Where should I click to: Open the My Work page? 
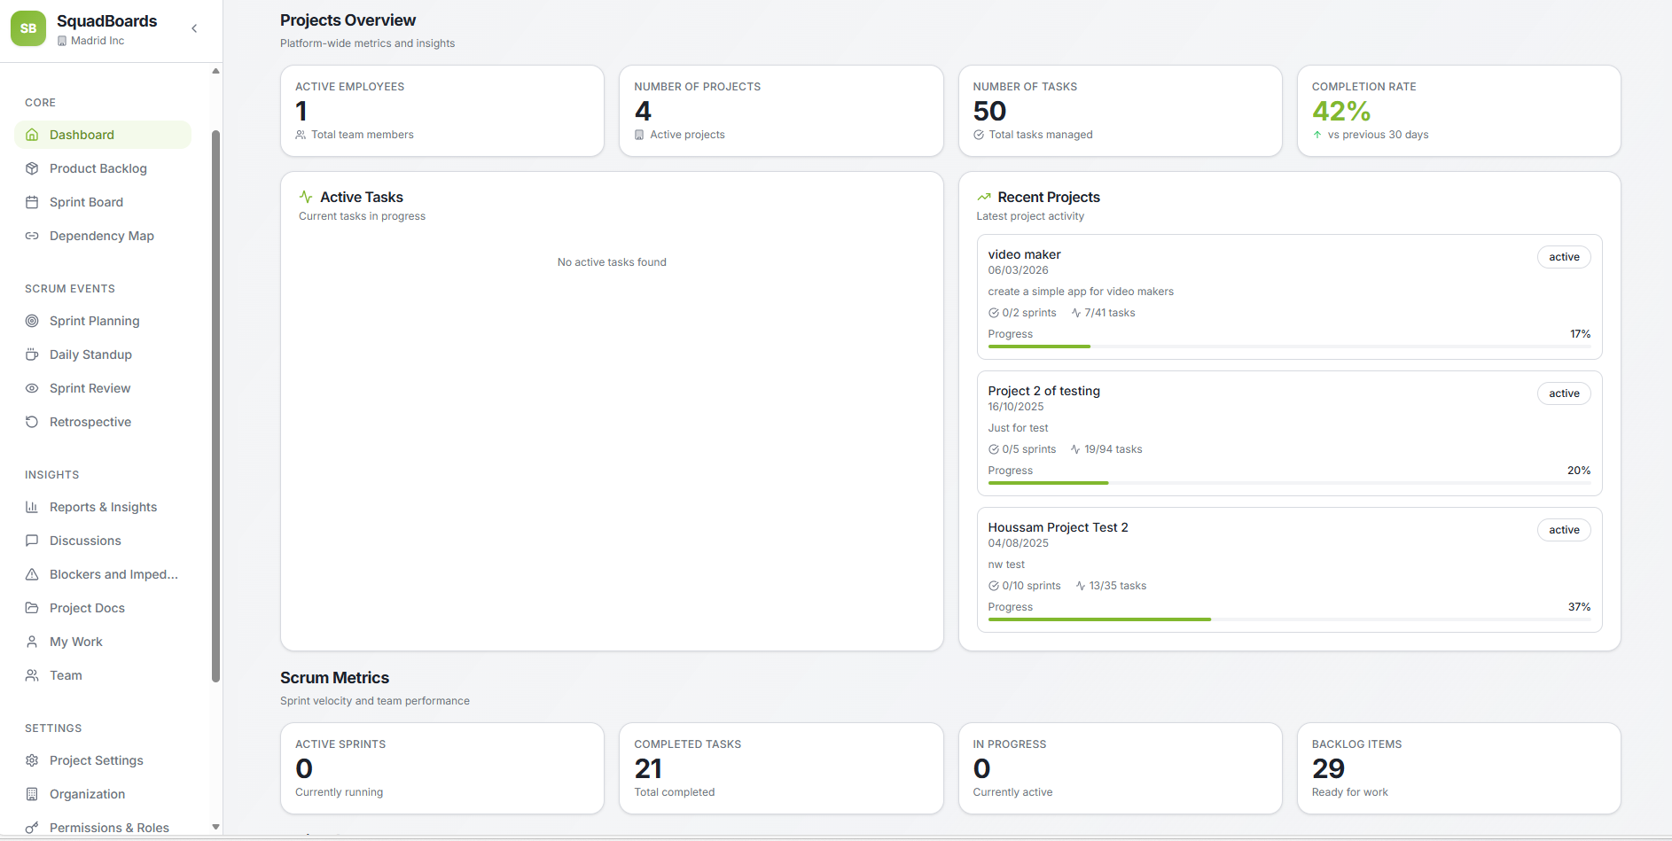coord(103,642)
